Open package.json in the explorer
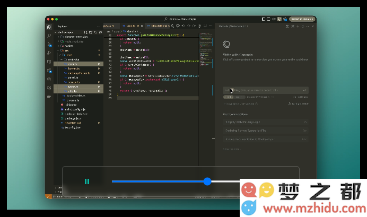Image resolution: width=367 pixels, height=217 pixels. (x=78, y=118)
